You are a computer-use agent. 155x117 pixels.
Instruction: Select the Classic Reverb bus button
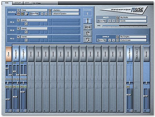pos(130,54)
